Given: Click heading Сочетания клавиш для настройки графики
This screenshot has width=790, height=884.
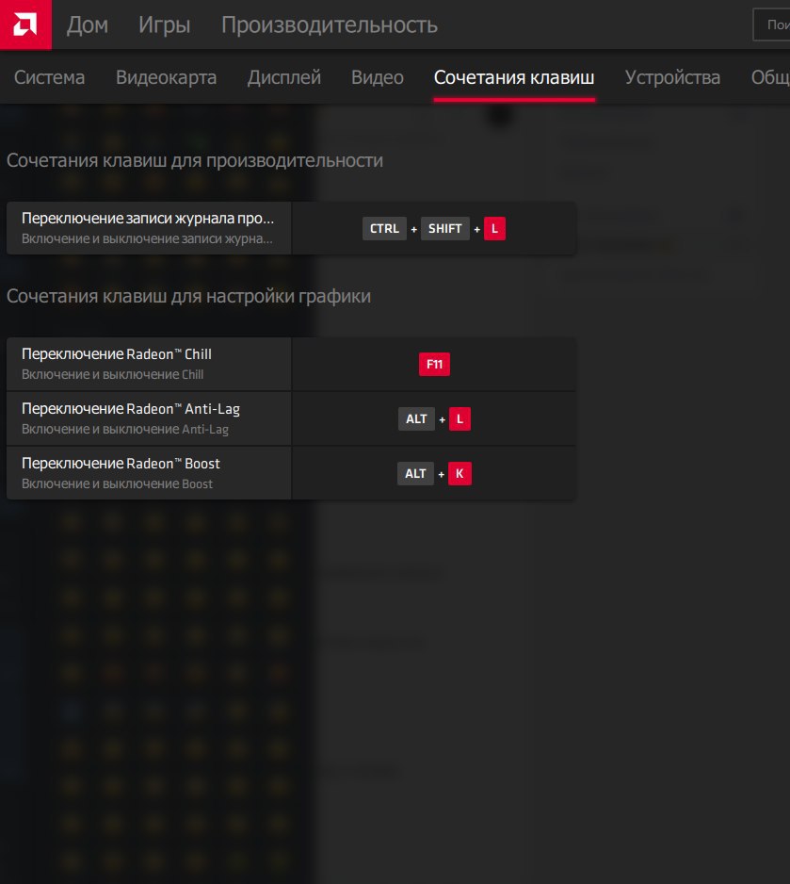Looking at the screenshot, I should coord(188,297).
